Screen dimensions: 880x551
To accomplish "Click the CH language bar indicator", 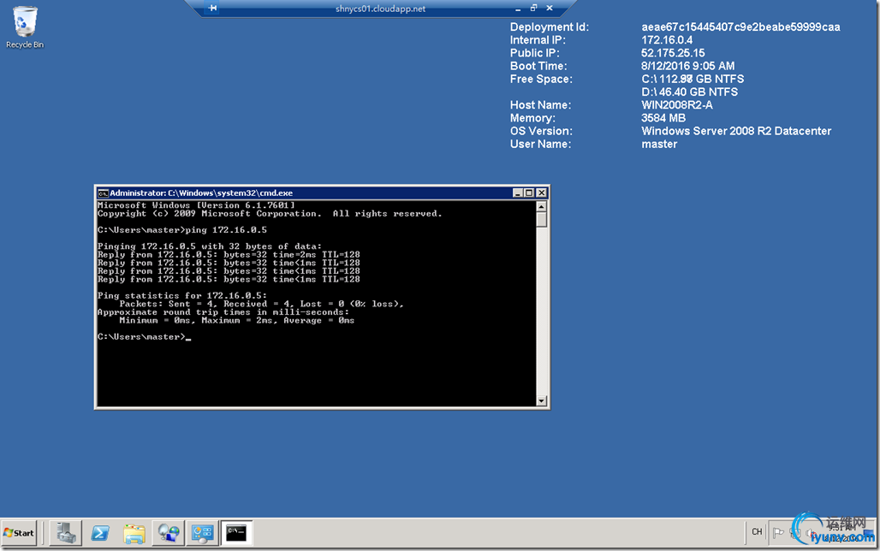I will click(x=757, y=532).
